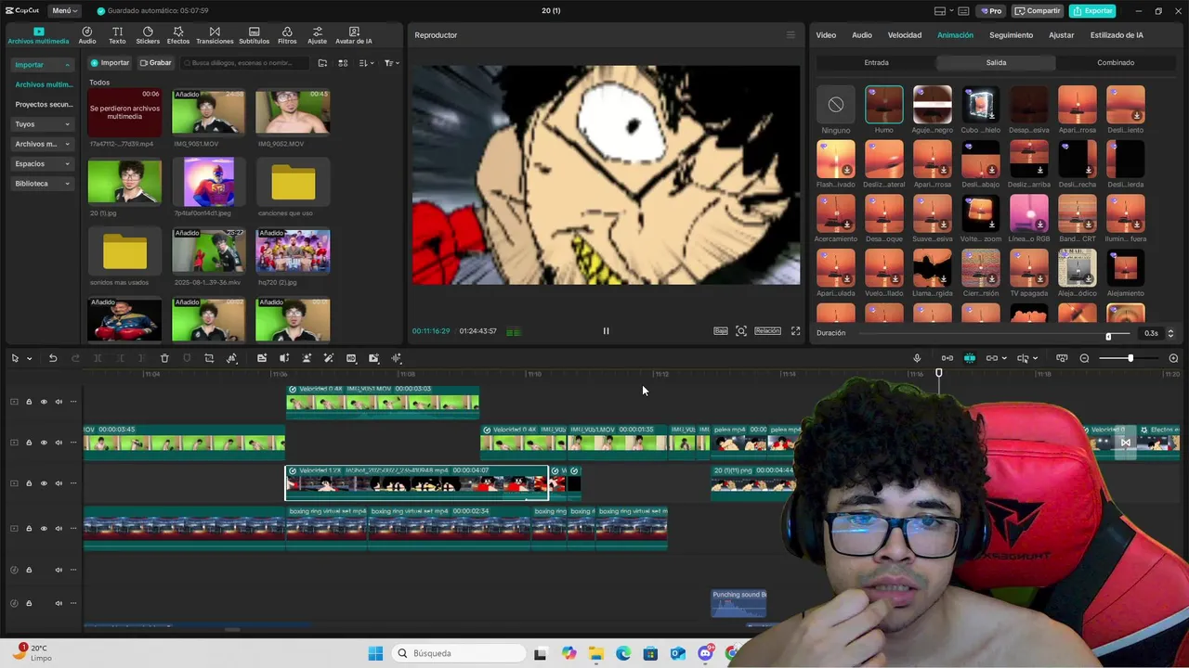Viewport: 1189px width, 668px height.
Task: Click the crop icon in timeline toolbar
Action: (x=209, y=358)
